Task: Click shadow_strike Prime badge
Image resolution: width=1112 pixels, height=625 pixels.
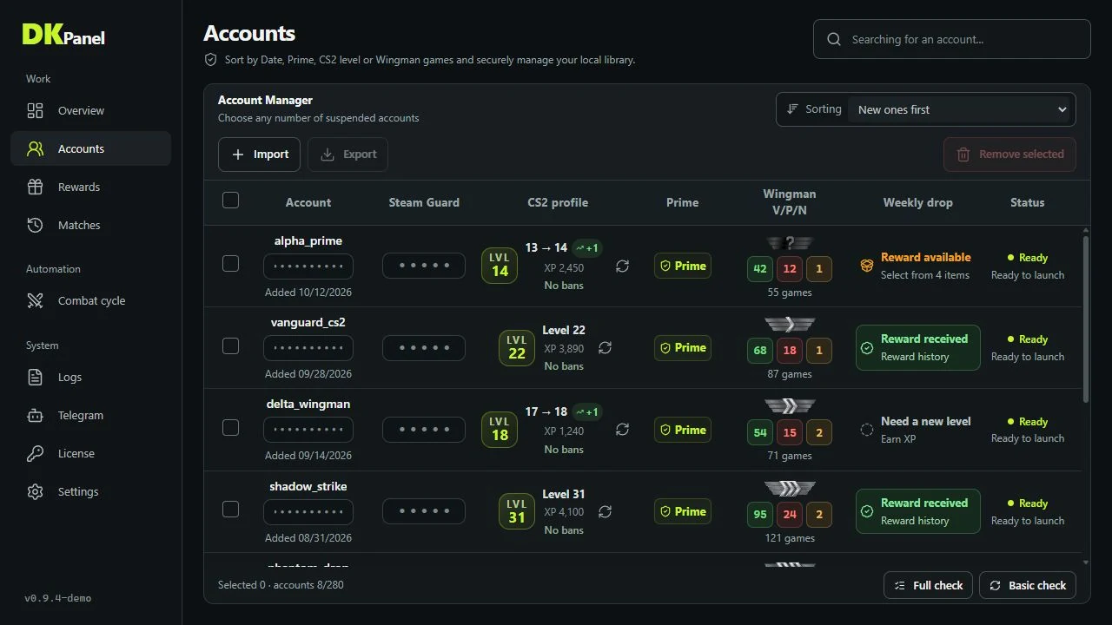Action: [x=683, y=511]
